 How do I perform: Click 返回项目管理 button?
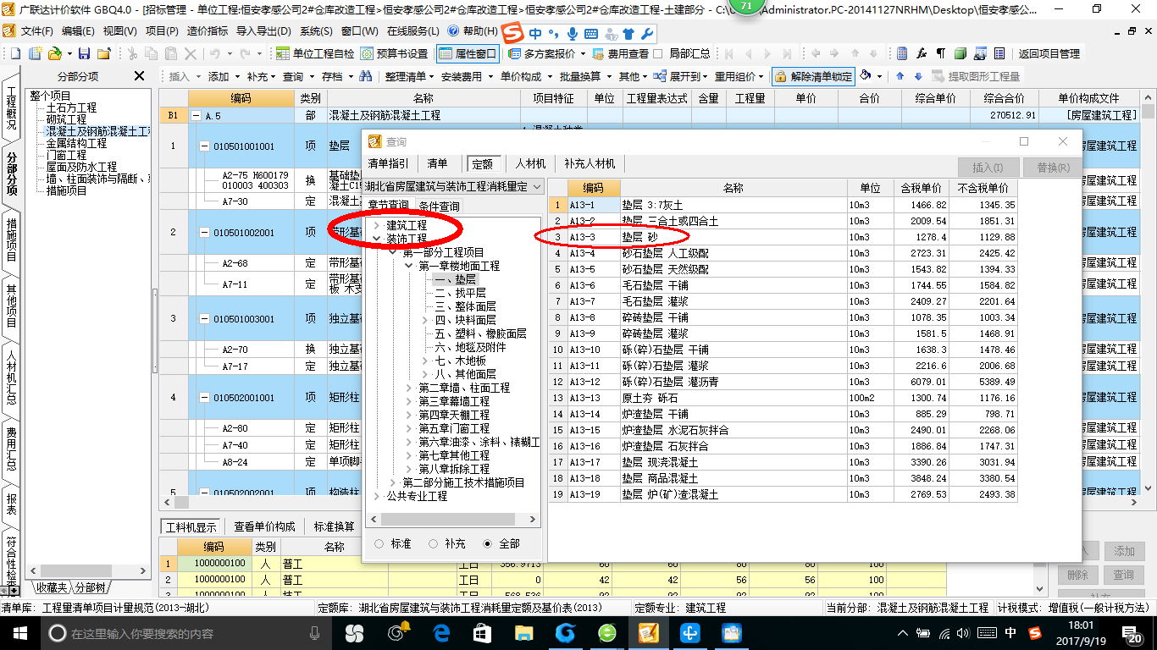[x=1049, y=53]
